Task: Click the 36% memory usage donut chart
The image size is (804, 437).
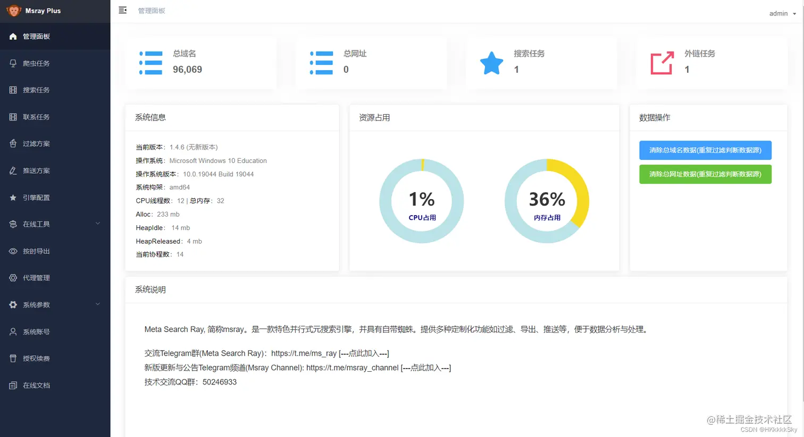Action: point(547,200)
